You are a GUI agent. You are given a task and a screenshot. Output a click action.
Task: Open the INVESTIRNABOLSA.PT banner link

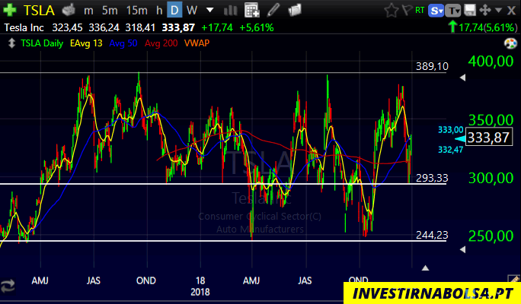click(x=432, y=293)
